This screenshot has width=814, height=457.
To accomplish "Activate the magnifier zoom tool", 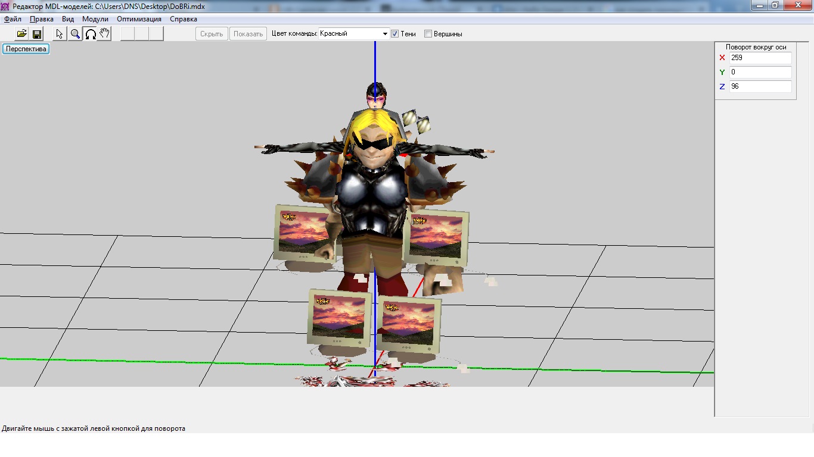I will pos(75,34).
